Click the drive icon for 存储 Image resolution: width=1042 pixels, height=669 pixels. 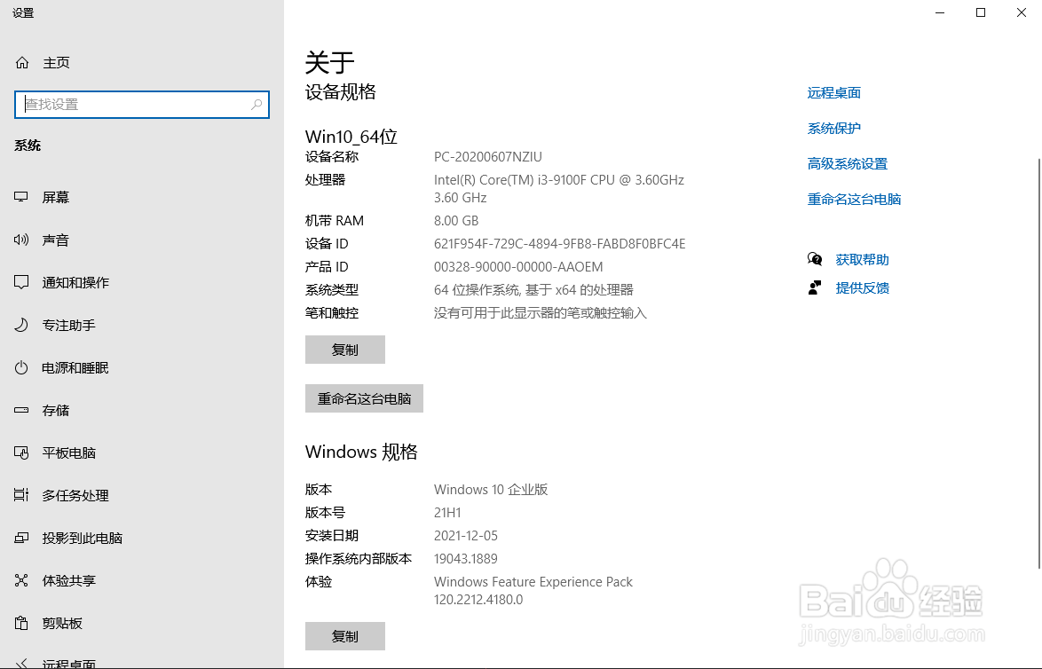(x=21, y=410)
